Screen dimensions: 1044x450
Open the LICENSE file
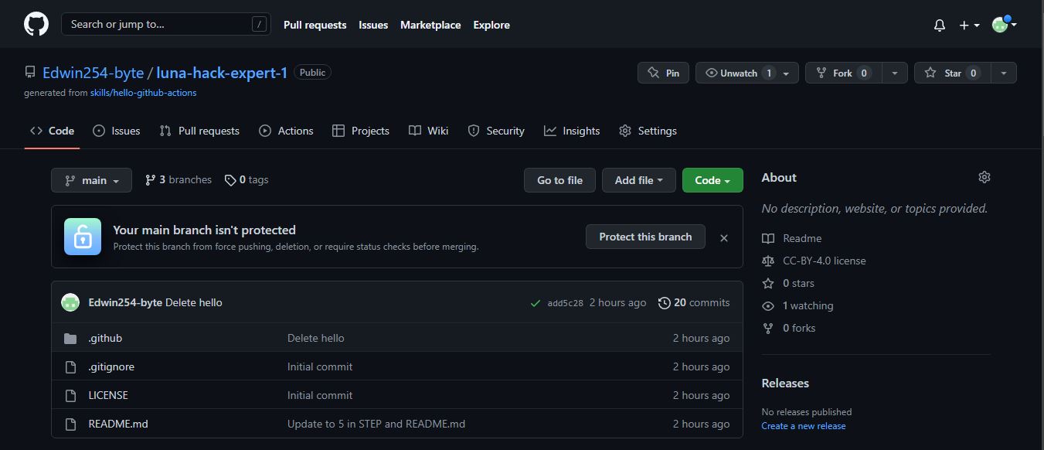click(108, 395)
